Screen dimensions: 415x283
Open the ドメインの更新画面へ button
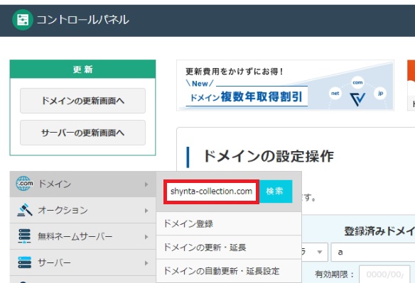[x=83, y=101]
